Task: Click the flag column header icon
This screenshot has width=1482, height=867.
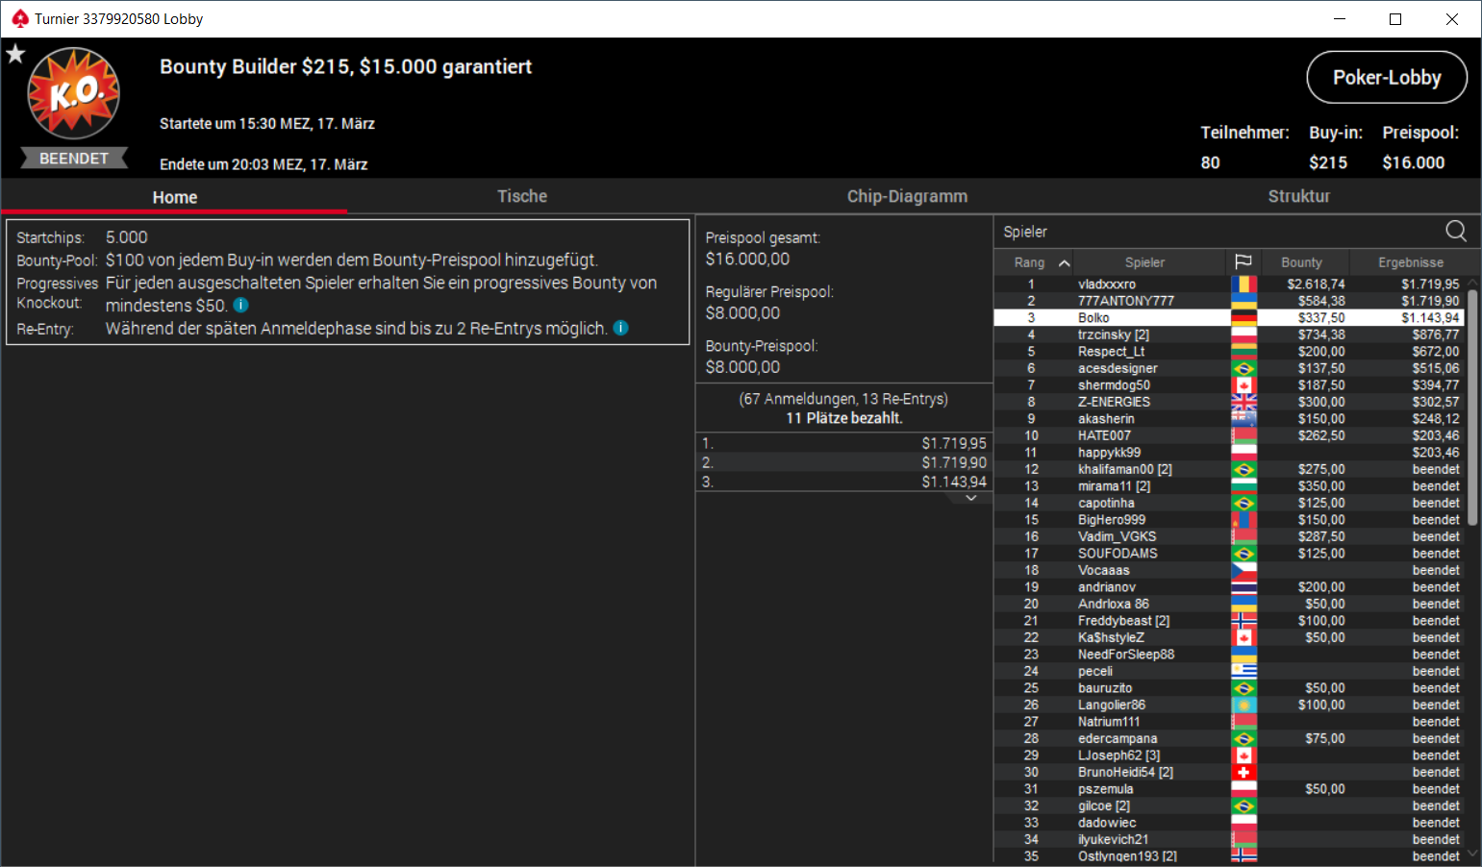Action: [1243, 261]
